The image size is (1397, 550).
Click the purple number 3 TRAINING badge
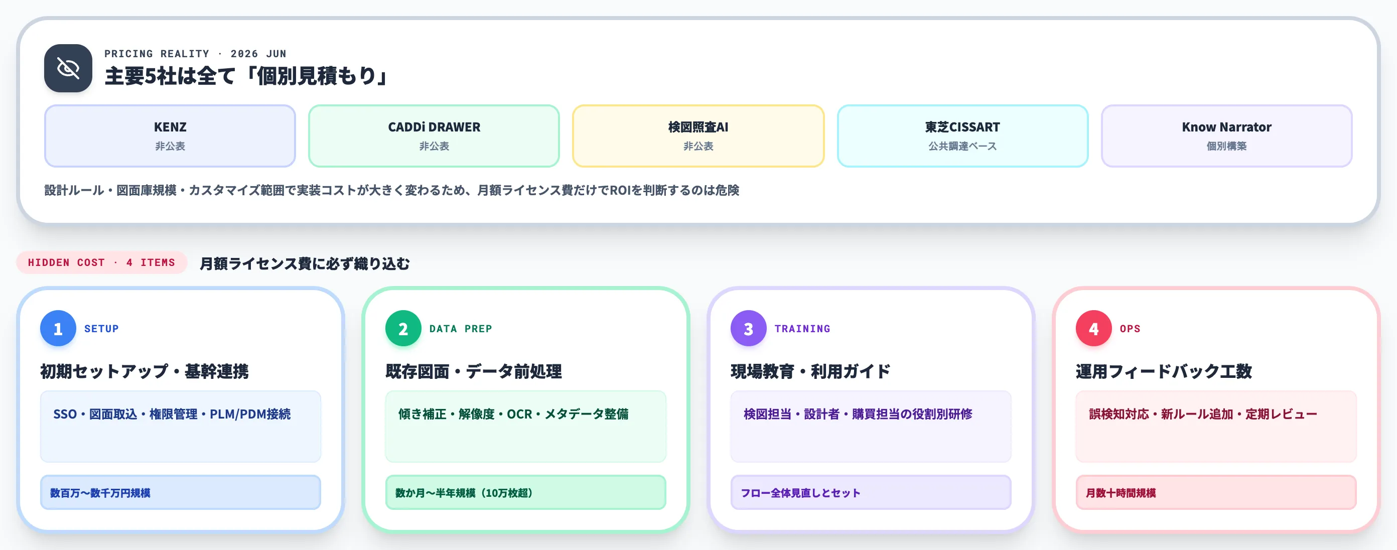[x=748, y=328]
